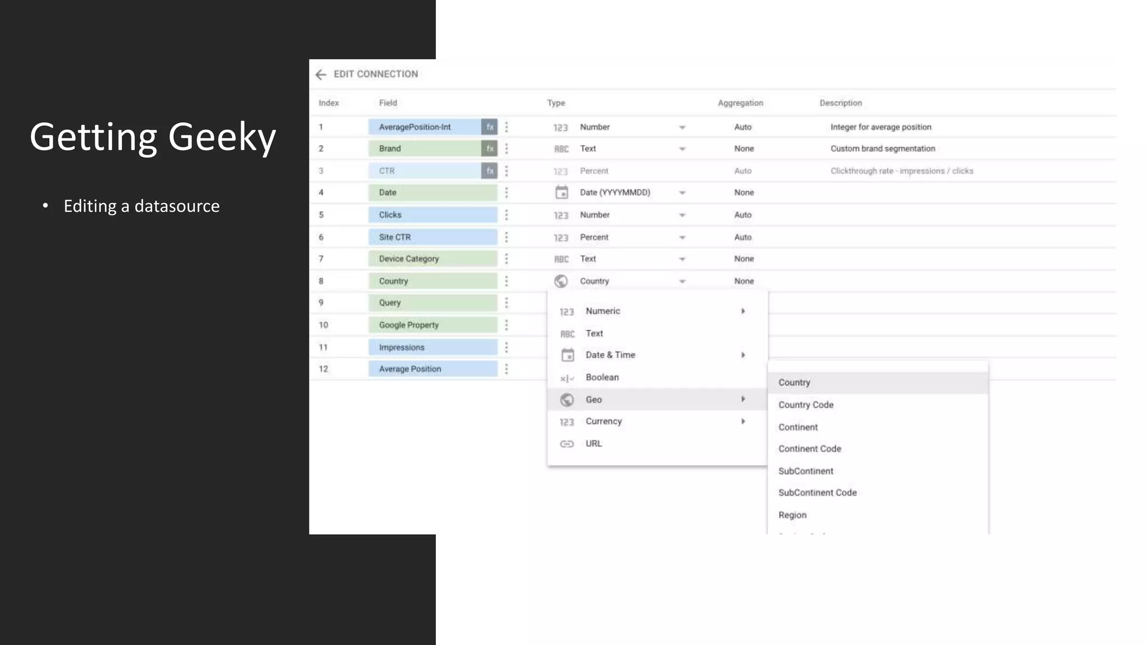Open type dropdown for Site CTR row
This screenshot has height=645, width=1146.
tap(682, 238)
